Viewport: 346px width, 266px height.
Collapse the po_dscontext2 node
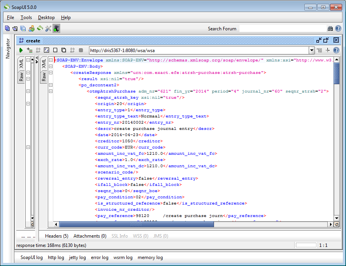(x=51, y=85)
